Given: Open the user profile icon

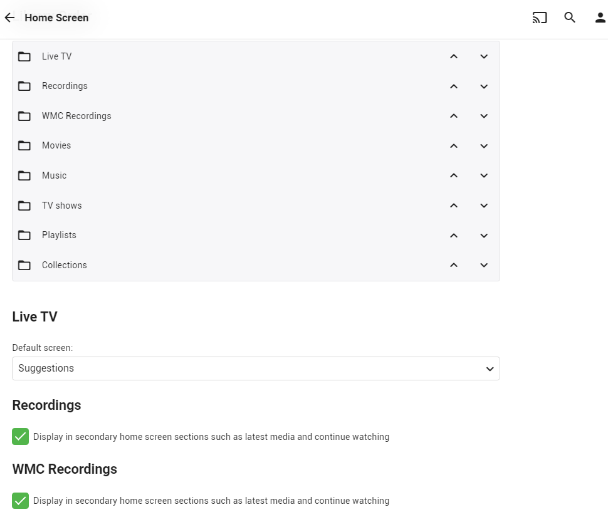Looking at the screenshot, I should (x=600, y=18).
